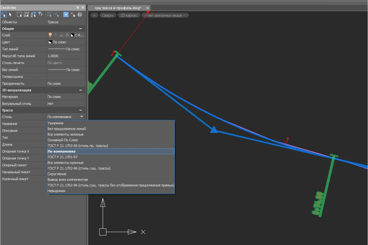This screenshot has width=368, height=245.
Task: Click the deselect orange X cursor icon
Action: click(x=72, y=15)
